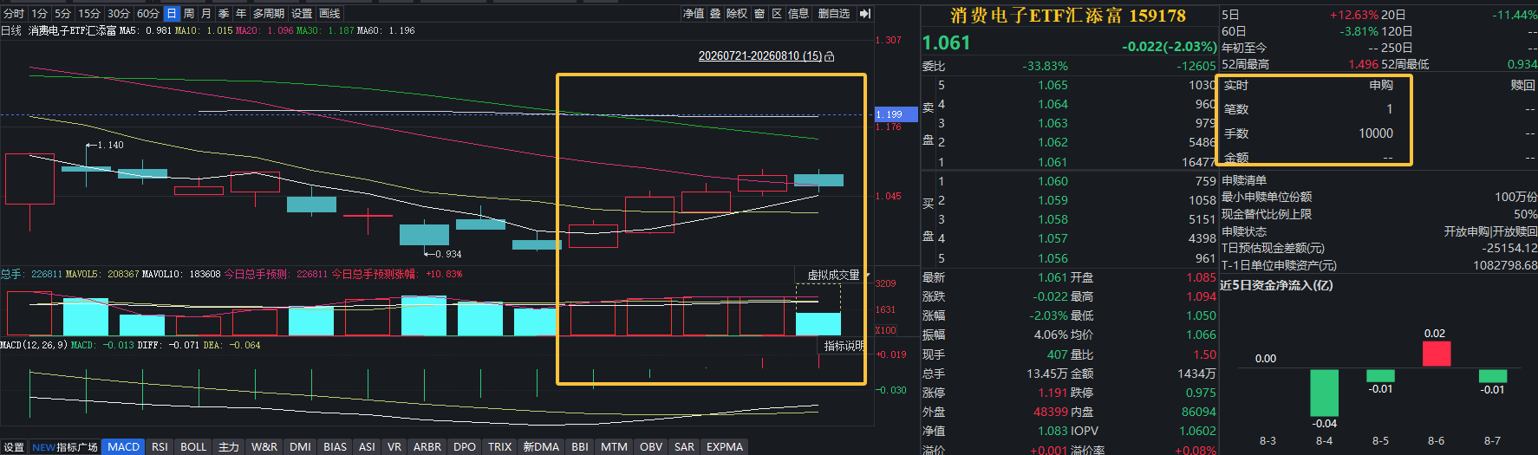Viewport: 1538px width, 455px height.
Task: Click the MA5: 0.981 legend label
Action: tap(146, 30)
